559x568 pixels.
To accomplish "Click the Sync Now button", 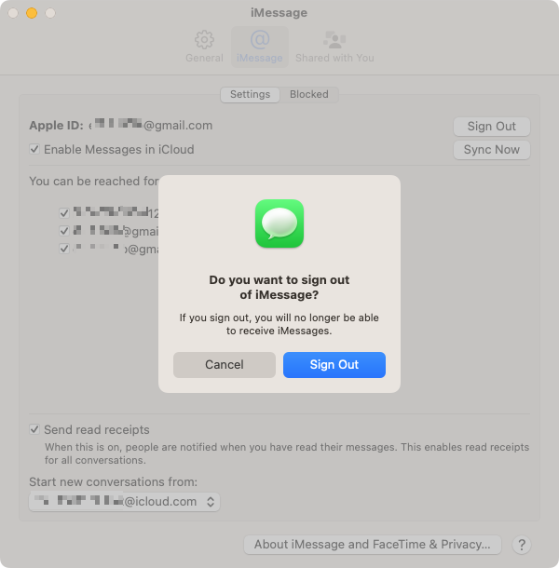I will (492, 150).
